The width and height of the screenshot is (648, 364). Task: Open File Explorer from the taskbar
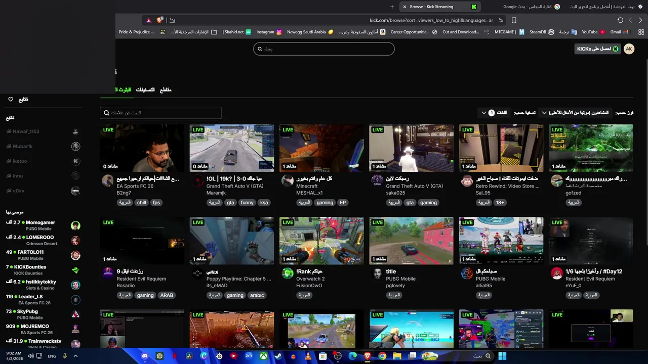[x=397, y=356]
